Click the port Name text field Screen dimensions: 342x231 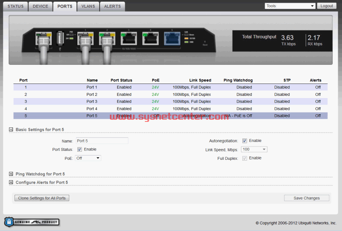(102, 141)
